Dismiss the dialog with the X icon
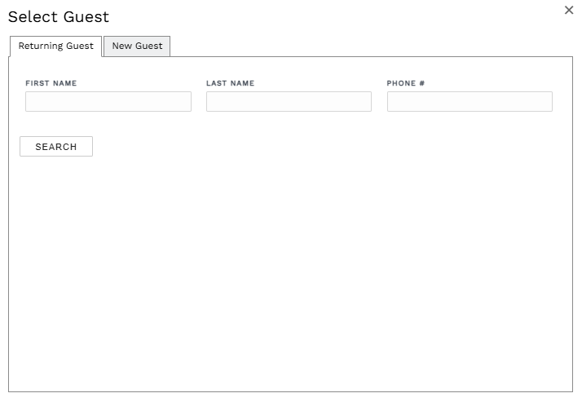This screenshot has height=402, width=582. (569, 11)
